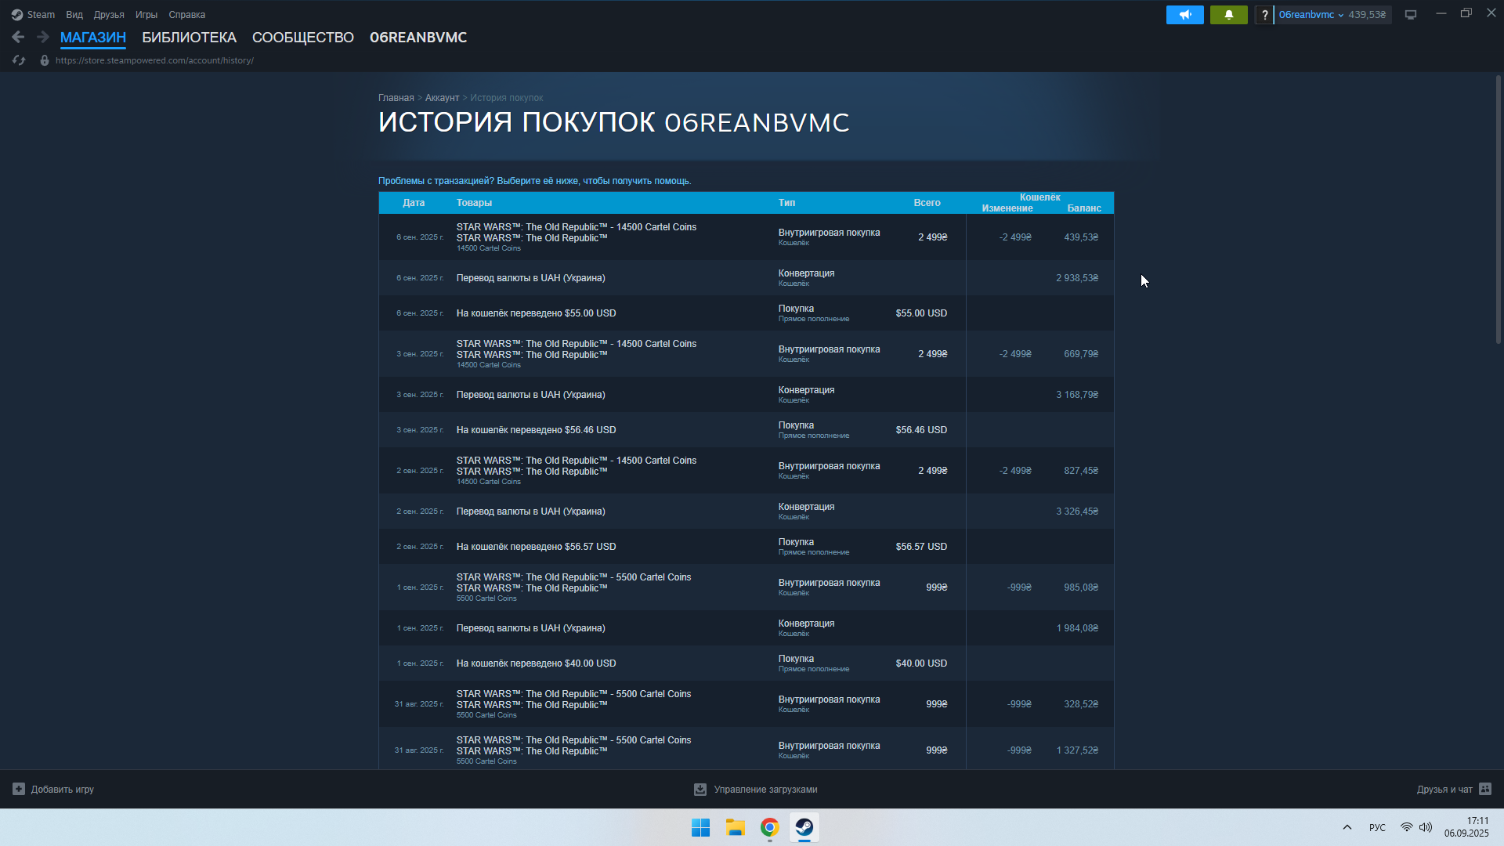
Task: Select the На кошелёк переведено $40.00 USD row
Action: click(x=746, y=663)
